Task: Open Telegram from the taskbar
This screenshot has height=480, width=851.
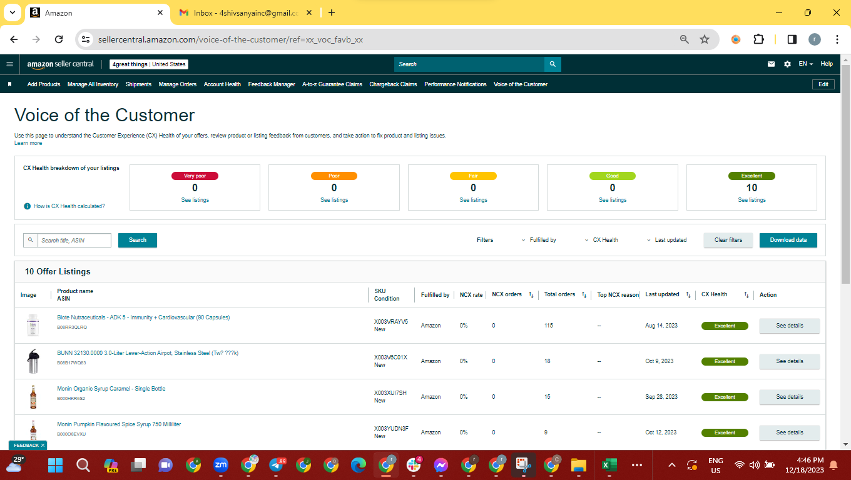Action: (276, 465)
